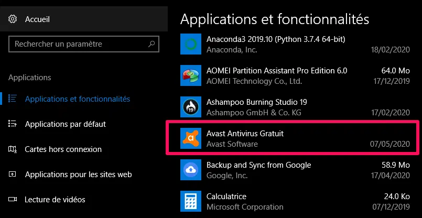422x218 pixels.
Task: Select Backup and Sync from Google entry
Action: click(295, 170)
